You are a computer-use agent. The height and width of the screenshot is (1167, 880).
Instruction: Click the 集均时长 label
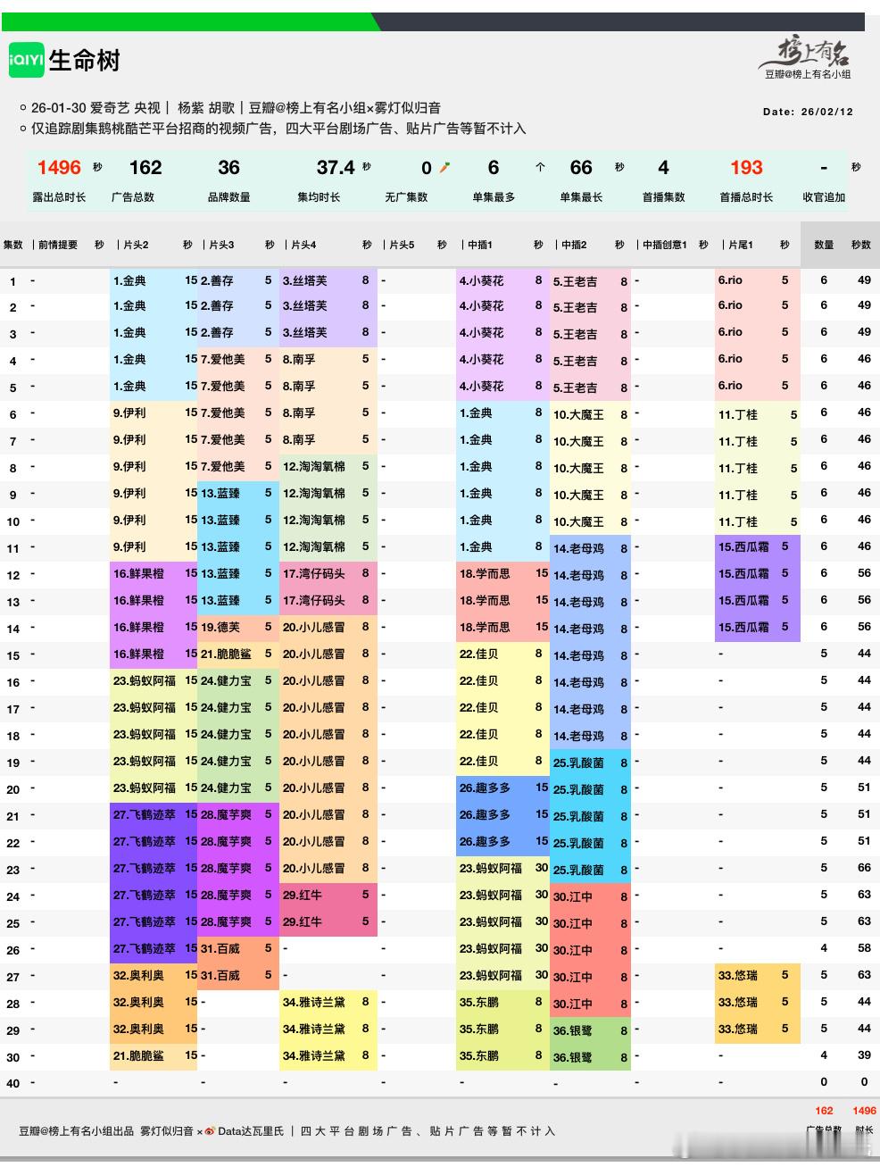pyautogui.click(x=319, y=197)
